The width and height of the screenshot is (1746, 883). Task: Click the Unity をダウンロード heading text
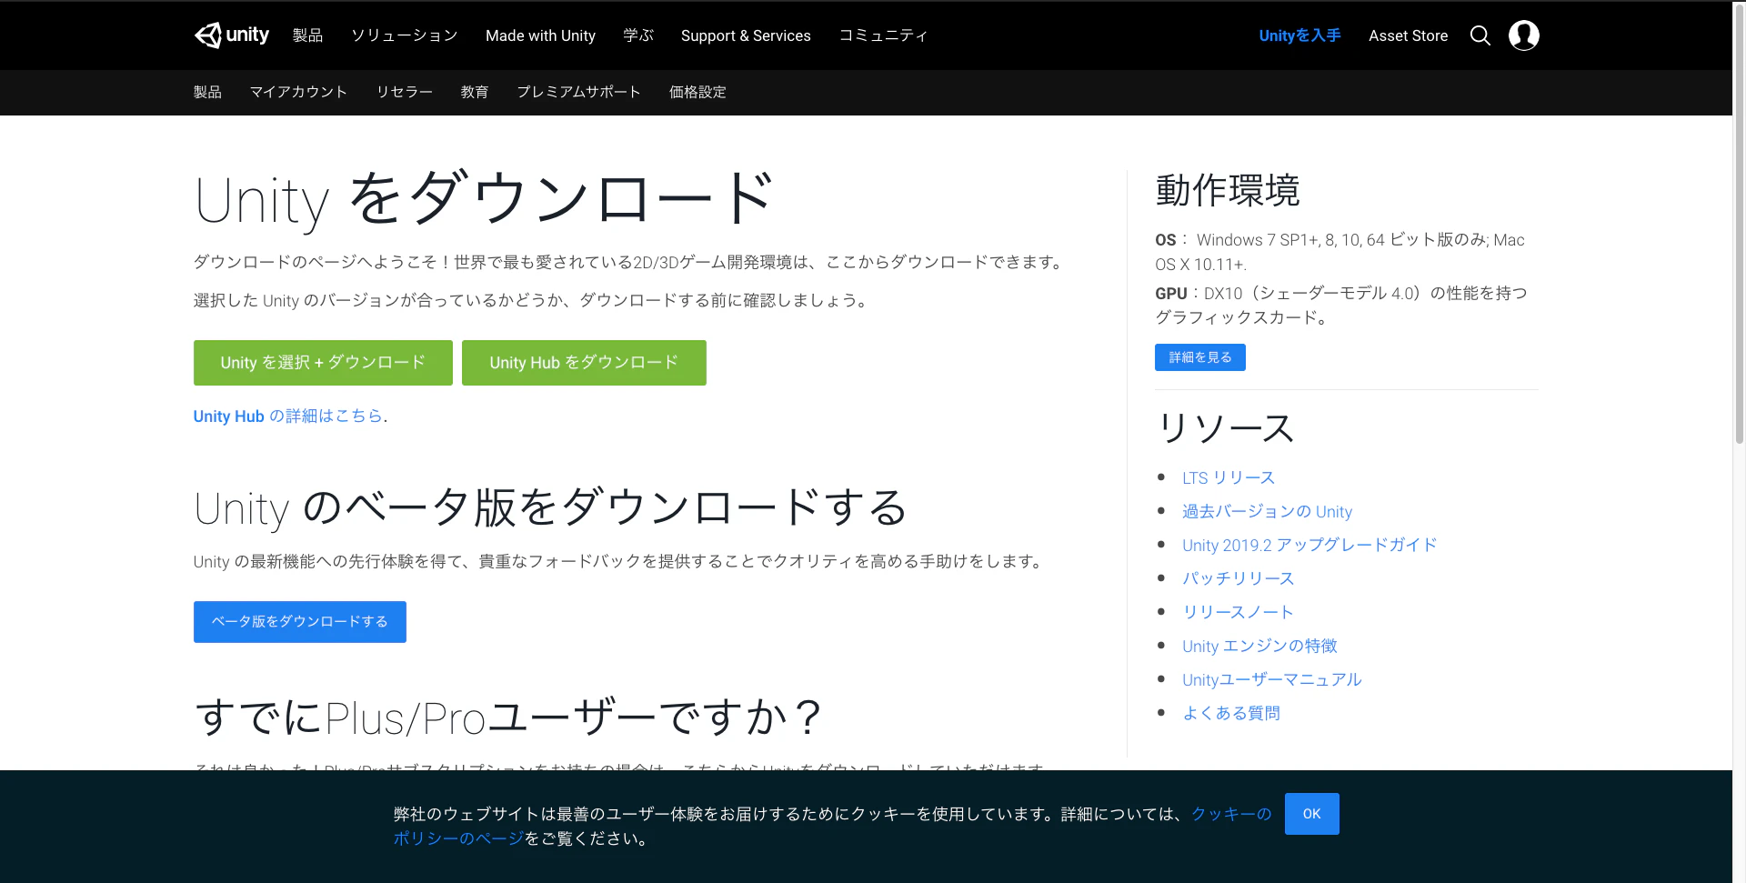click(484, 199)
